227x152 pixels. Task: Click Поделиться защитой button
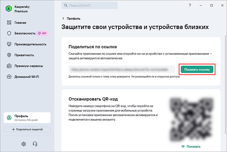pos(27,129)
